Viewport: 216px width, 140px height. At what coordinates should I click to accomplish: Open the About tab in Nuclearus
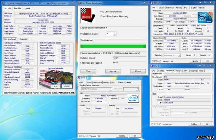click(28, 8)
